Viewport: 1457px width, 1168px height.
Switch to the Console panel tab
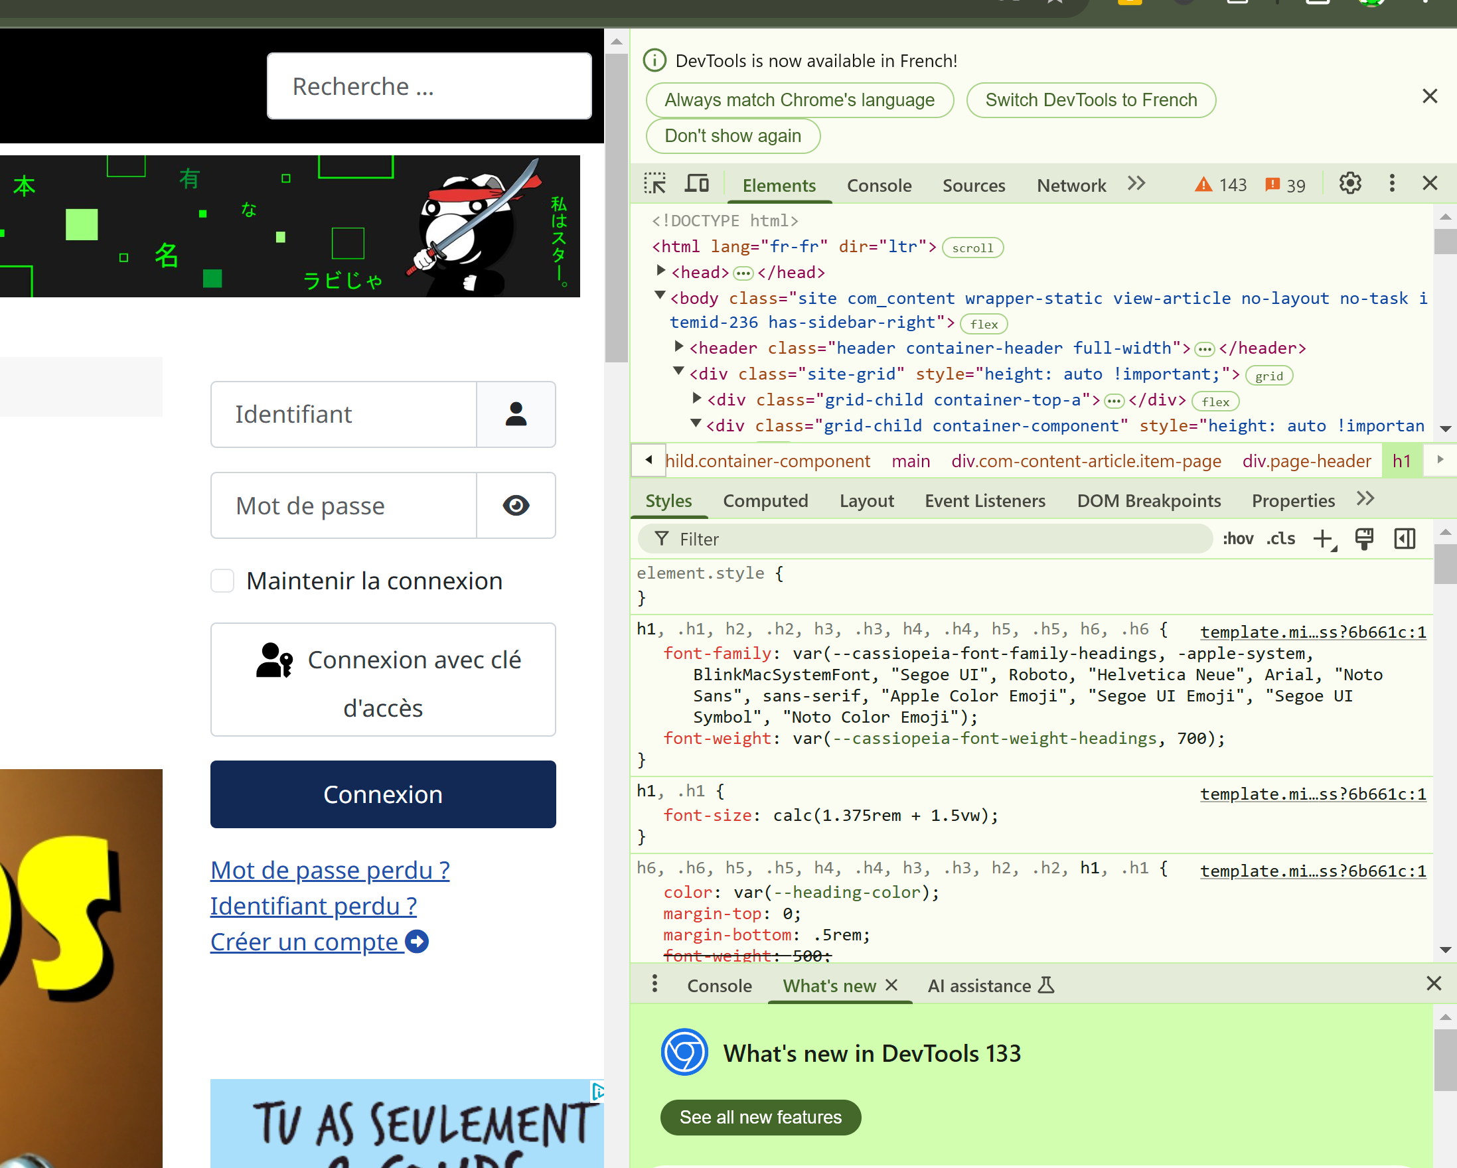(x=879, y=185)
